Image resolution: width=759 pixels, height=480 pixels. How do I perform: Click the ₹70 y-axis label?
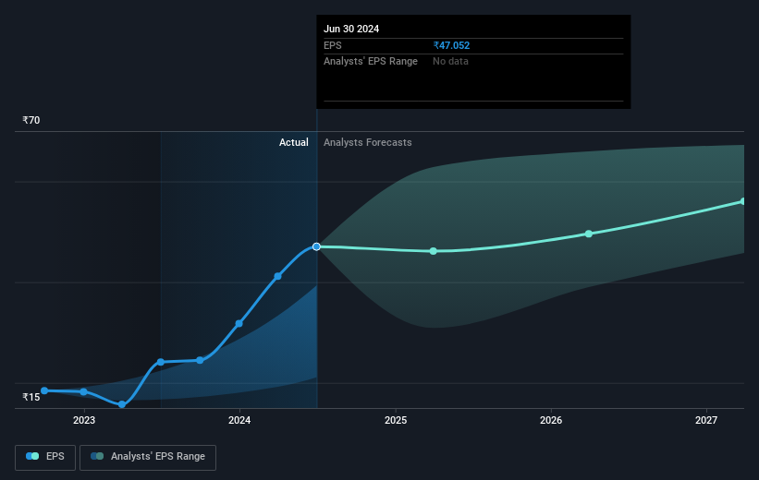click(x=31, y=120)
